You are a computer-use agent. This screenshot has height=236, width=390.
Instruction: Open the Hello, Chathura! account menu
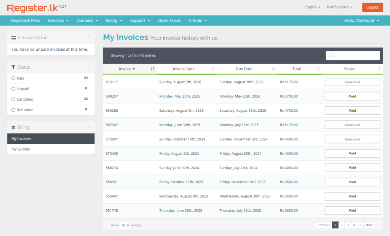coord(361,21)
